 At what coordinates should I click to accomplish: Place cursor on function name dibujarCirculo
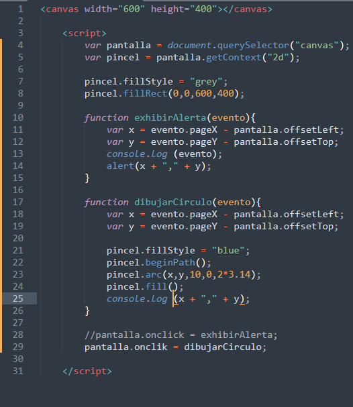pos(173,202)
